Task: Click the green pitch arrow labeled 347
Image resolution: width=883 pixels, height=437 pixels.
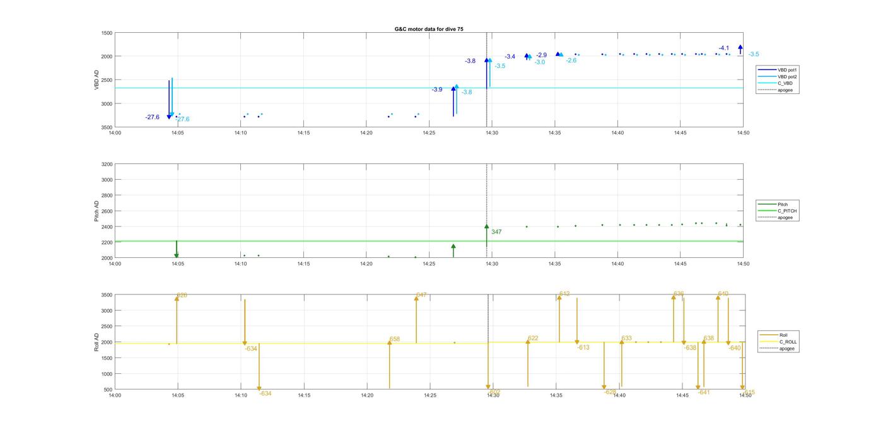Action: pyautogui.click(x=487, y=236)
